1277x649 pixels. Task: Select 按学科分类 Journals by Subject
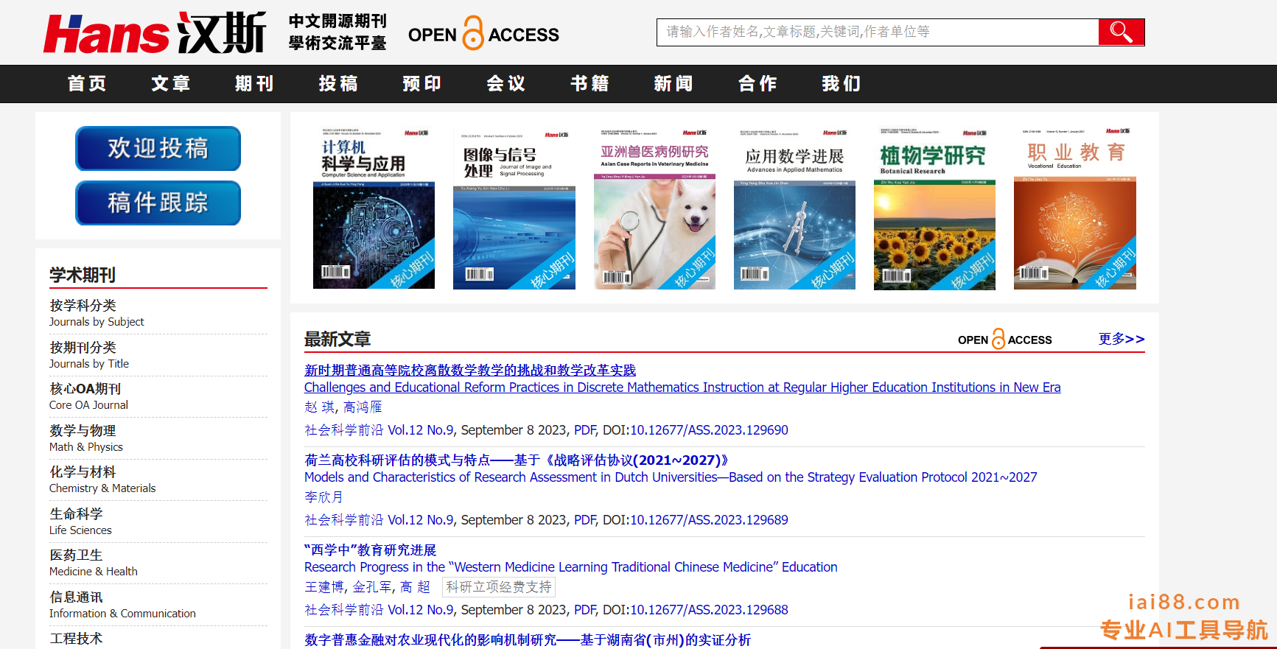pos(97,313)
